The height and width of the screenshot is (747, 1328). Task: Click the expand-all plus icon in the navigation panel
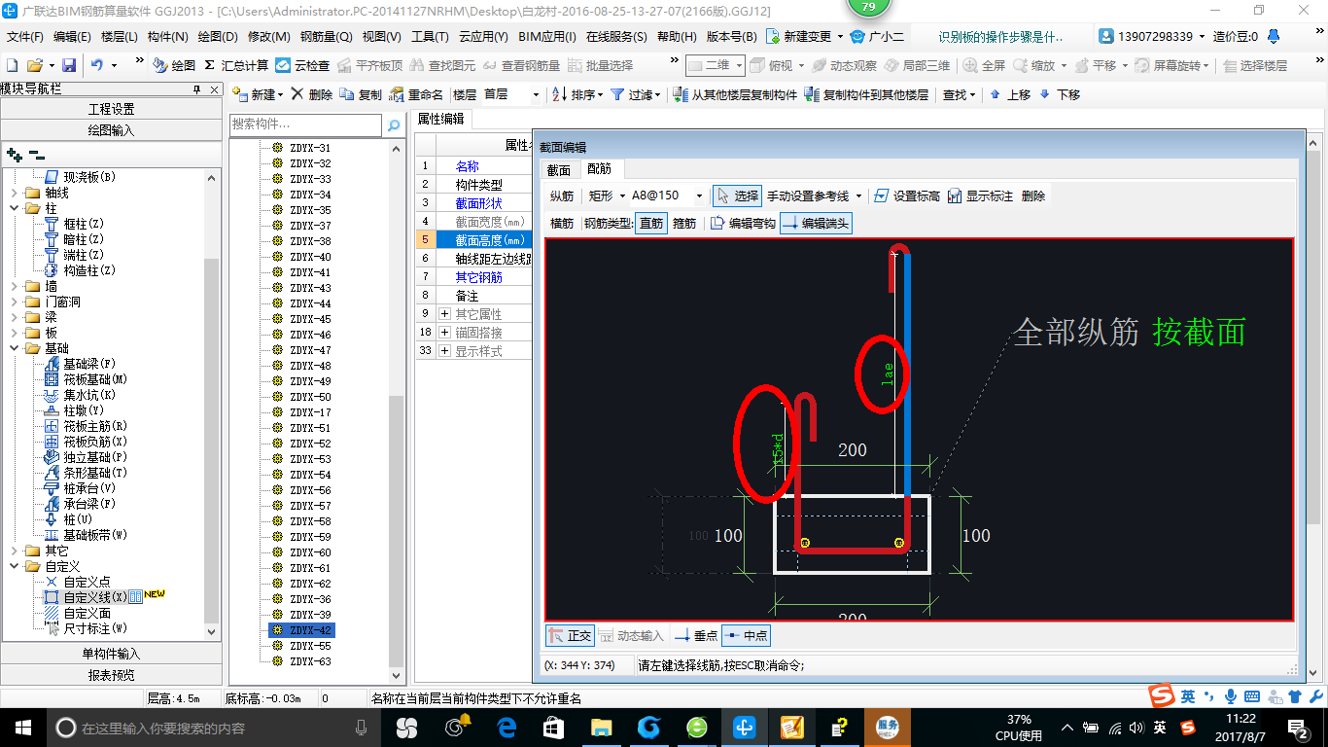click(14, 154)
